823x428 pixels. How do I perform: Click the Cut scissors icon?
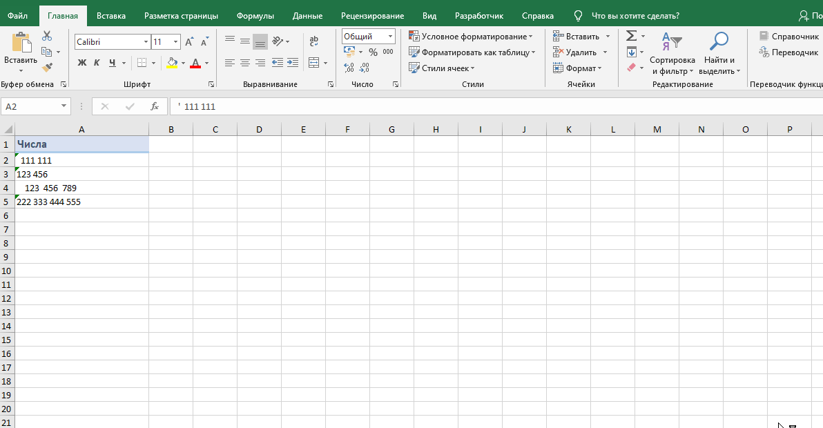pyautogui.click(x=47, y=36)
